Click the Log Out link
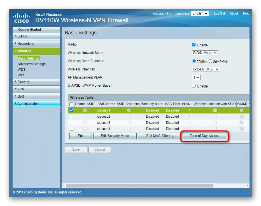Image resolution: width=261 pixels, height=206 pixels. (219, 13)
